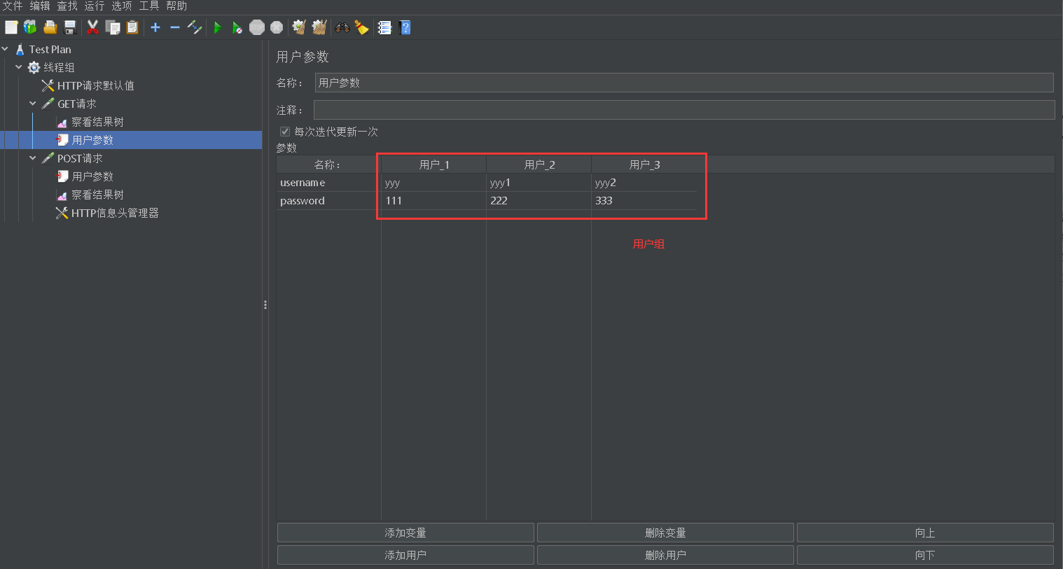Click the Shutdown X icon
The height and width of the screenshot is (569, 1063).
tap(277, 27)
